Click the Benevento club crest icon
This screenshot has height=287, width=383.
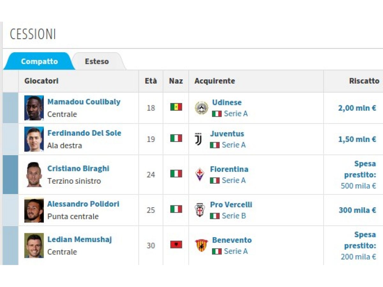click(x=201, y=245)
